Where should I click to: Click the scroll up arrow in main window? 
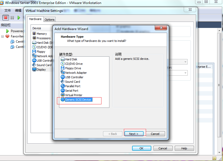click(x=219, y=31)
